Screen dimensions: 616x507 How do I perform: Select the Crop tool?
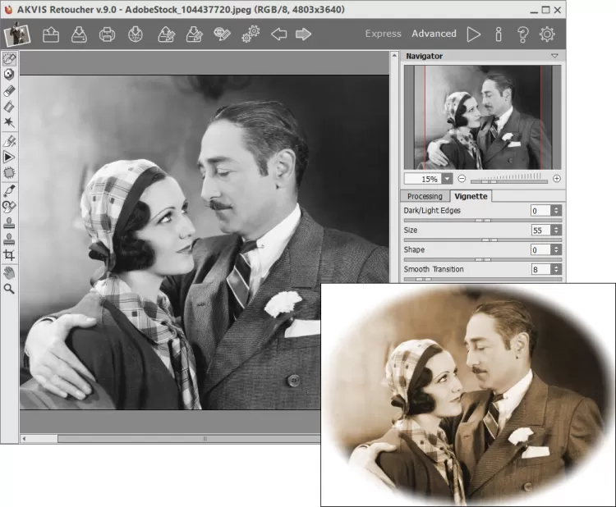tap(9, 255)
